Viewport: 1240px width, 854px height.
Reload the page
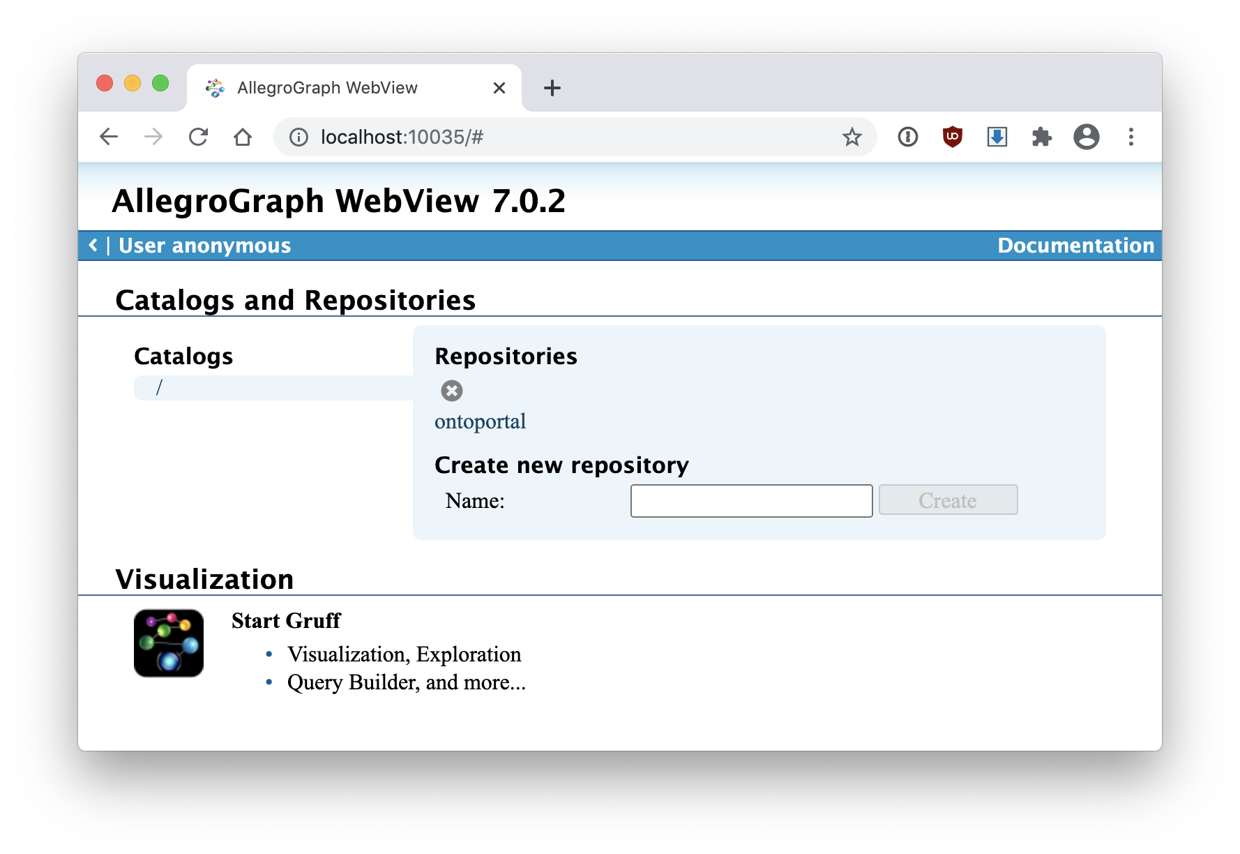[199, 137]
